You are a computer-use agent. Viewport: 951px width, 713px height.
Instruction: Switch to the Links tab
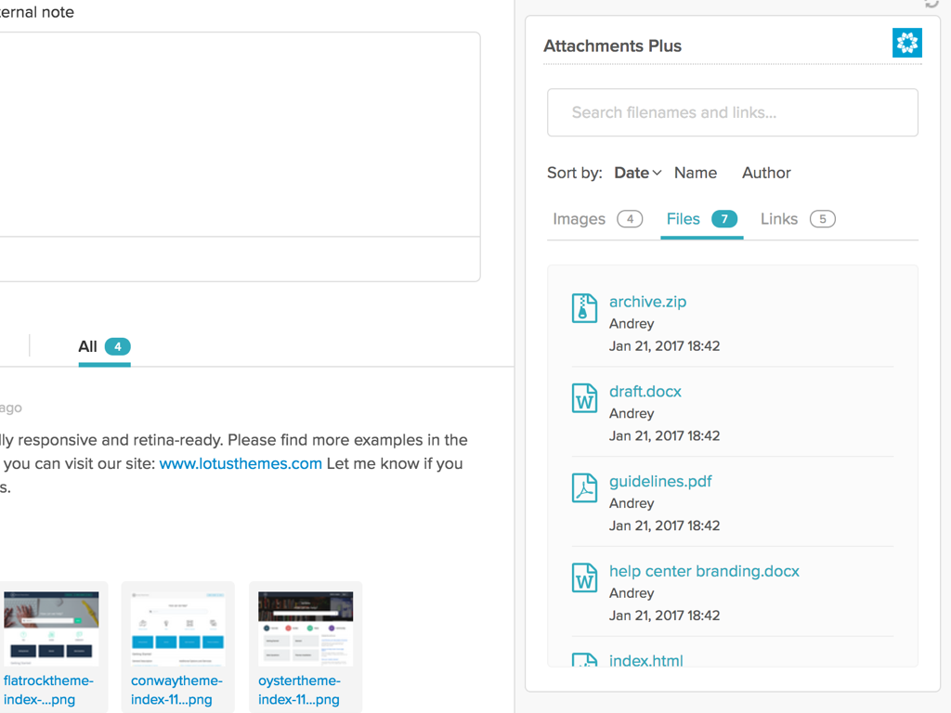point(778,218)
